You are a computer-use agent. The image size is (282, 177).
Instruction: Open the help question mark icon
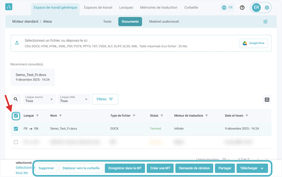click(242, 8)
